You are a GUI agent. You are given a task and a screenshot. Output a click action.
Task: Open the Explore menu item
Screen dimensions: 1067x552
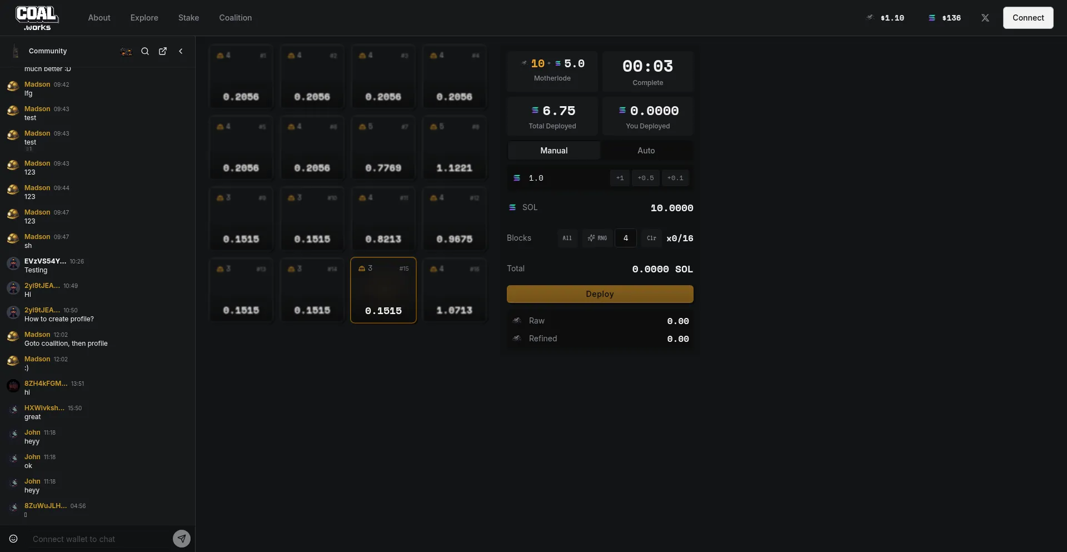tap(144, 18)
